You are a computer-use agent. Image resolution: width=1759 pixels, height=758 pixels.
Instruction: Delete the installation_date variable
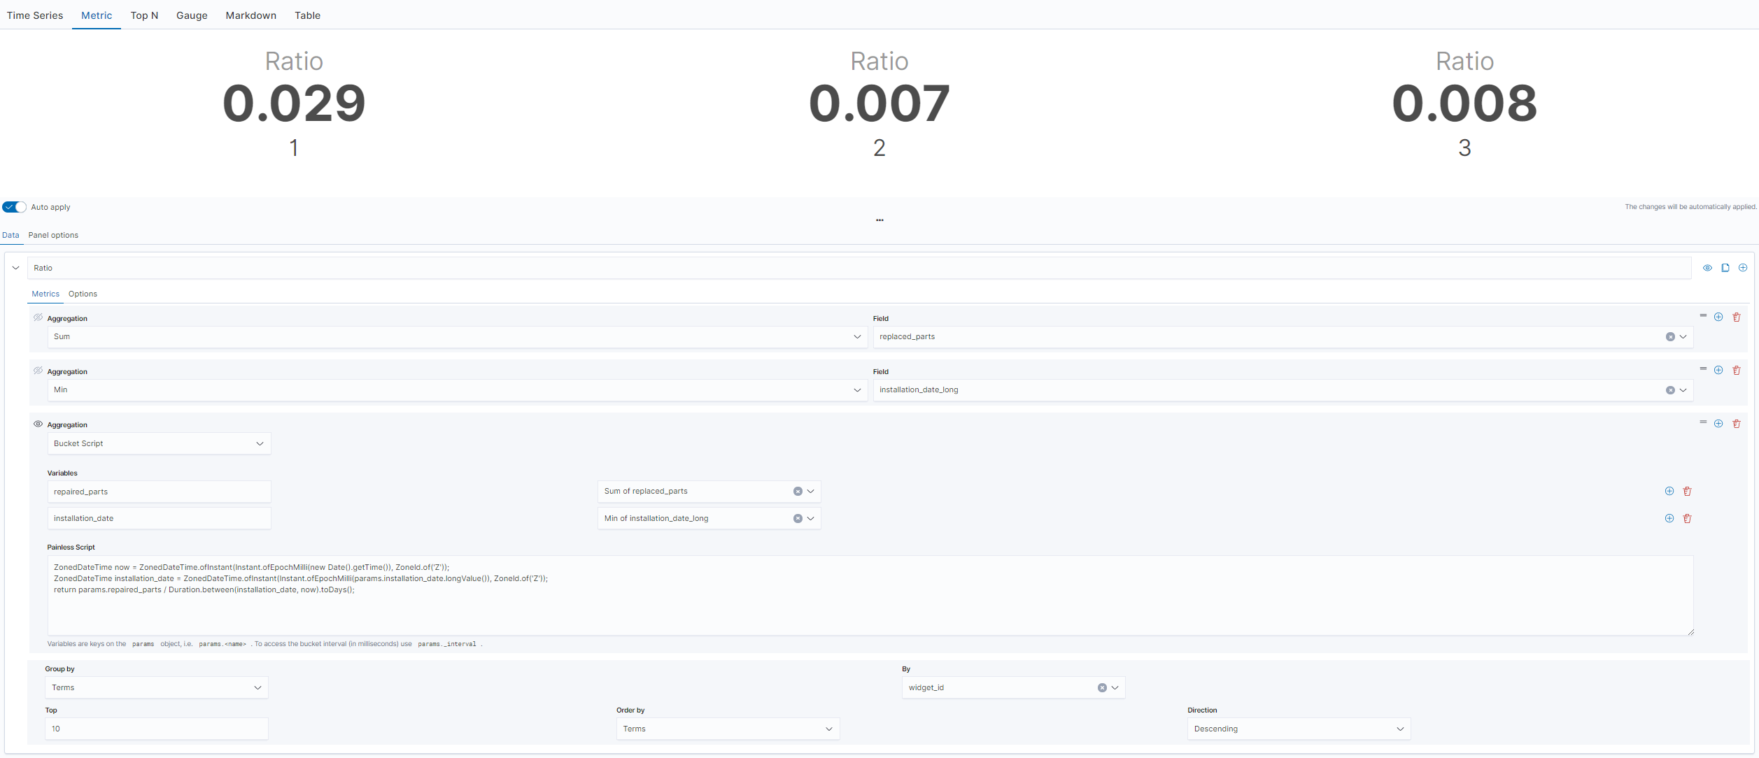click(1687, 519)
